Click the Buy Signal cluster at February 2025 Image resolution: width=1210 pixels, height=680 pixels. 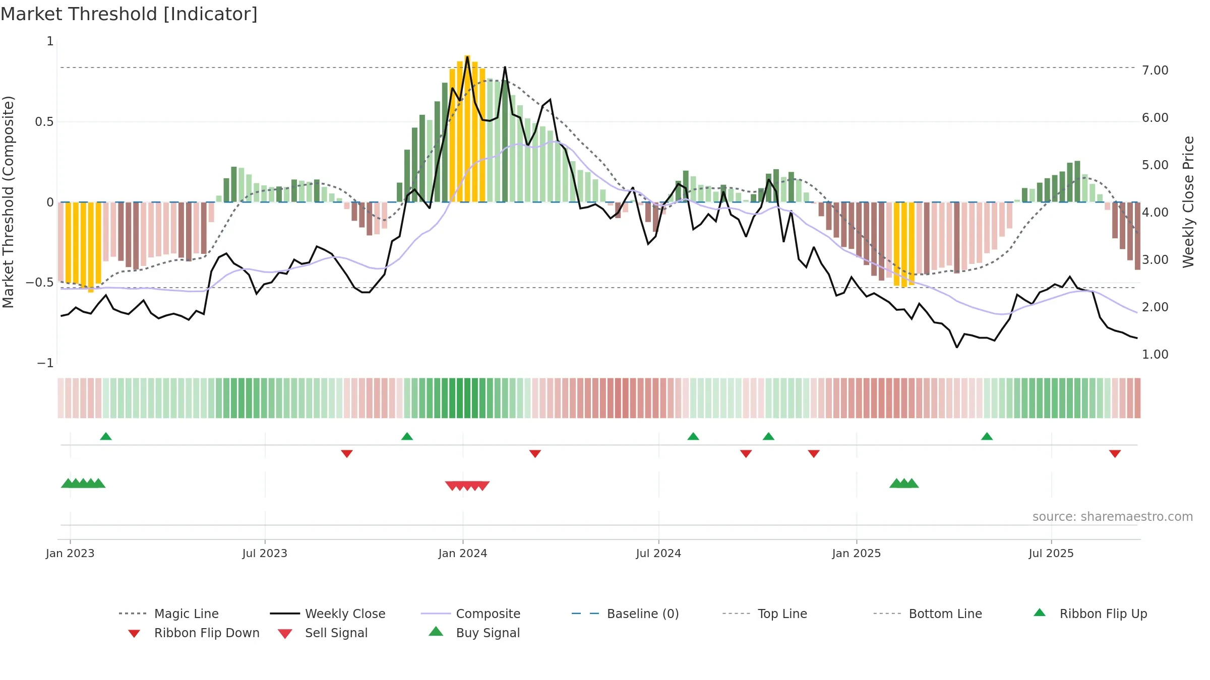904,483
